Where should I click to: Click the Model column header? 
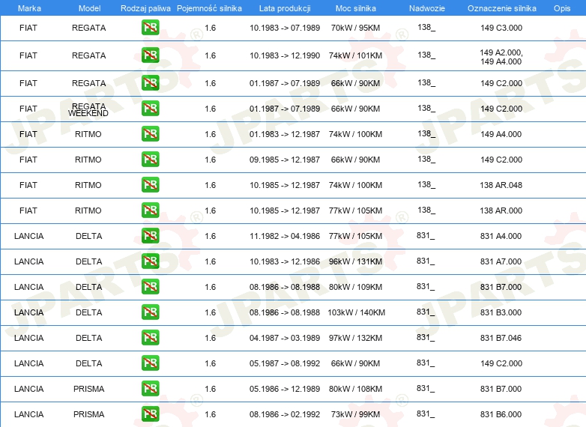click(89, 8)
